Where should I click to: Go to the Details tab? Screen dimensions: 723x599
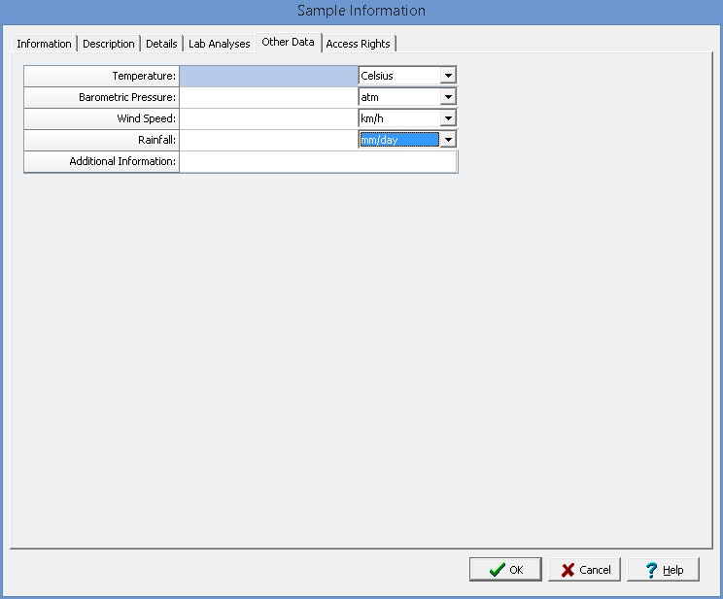pos(161,44)
